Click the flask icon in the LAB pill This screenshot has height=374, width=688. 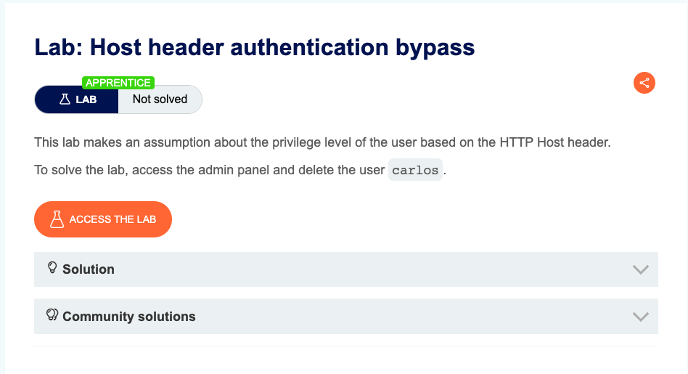65,99
